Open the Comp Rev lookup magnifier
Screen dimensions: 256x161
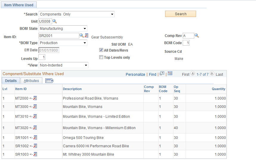[x=197, y=35]
